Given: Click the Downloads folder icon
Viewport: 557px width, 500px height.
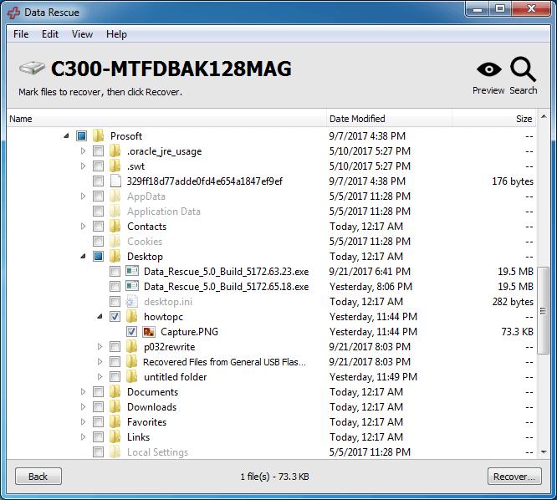Looking at the screenshot, I should coord(115,407).
